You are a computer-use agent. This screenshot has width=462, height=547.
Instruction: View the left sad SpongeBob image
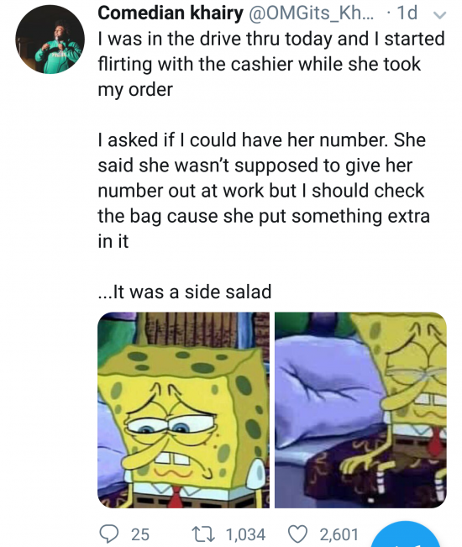pyautogui.click(x=183, y=410)
